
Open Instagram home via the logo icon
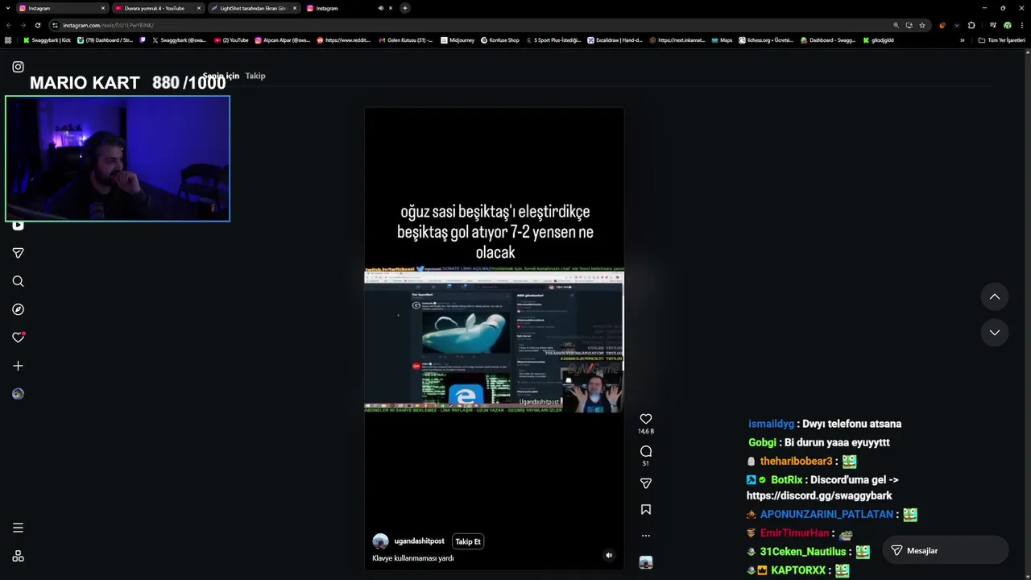18,67
